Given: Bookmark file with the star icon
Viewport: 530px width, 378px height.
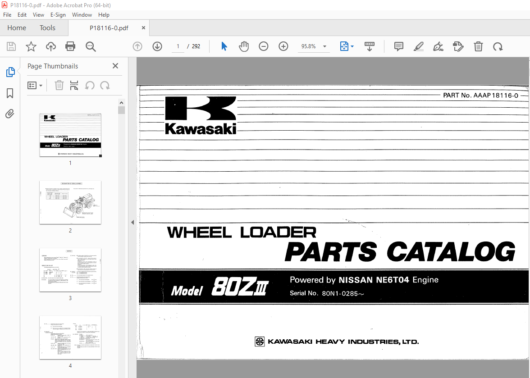Looking at the screenshot, I should 31,46.
